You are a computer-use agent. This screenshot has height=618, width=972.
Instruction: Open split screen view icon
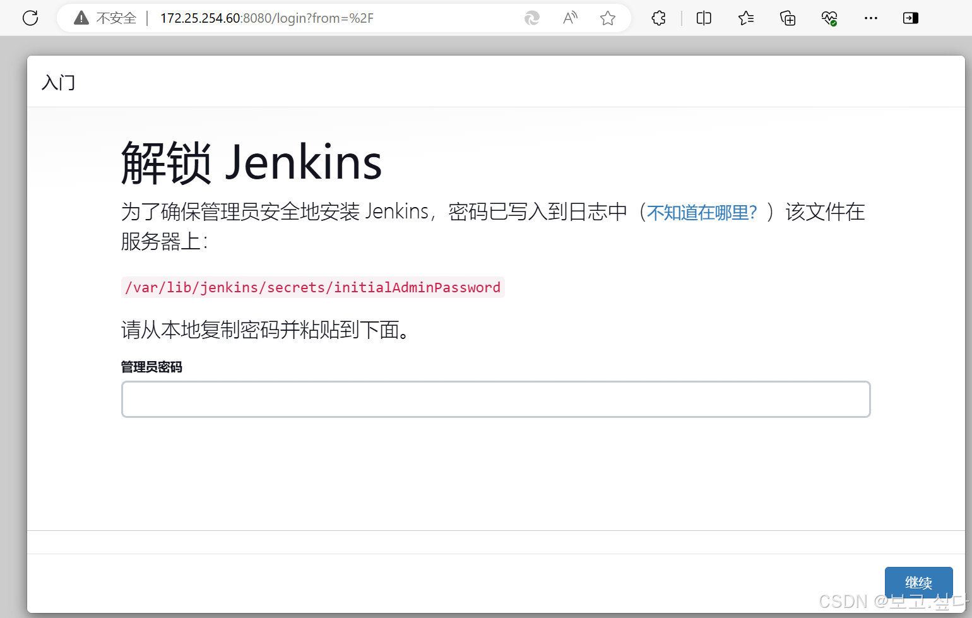pyautogui.click(x=704, y=18)
